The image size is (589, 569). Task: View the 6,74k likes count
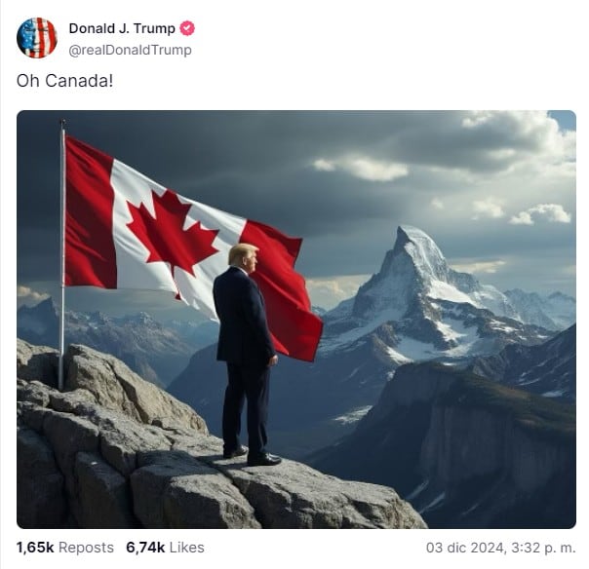coord(145,548)
